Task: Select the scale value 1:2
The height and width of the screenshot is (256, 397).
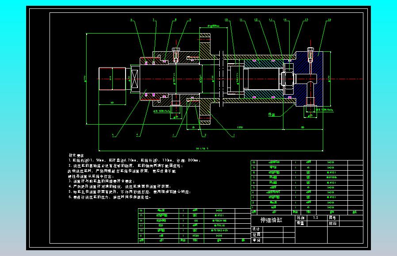Action: [316, 218]
